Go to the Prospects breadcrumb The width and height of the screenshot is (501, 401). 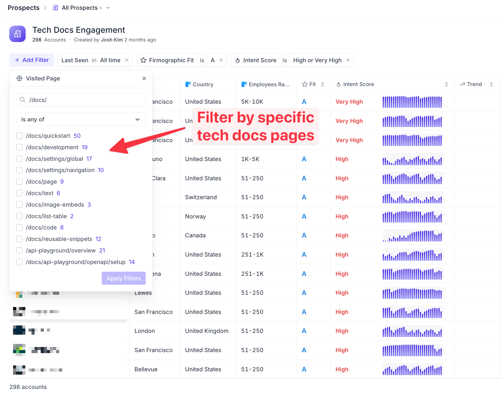click(x=24, y=8)
